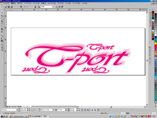The image size is (157, 118).
Task: Expand the drawing units dropdown (ミリメートル)
Action: (x=53, y=110)
